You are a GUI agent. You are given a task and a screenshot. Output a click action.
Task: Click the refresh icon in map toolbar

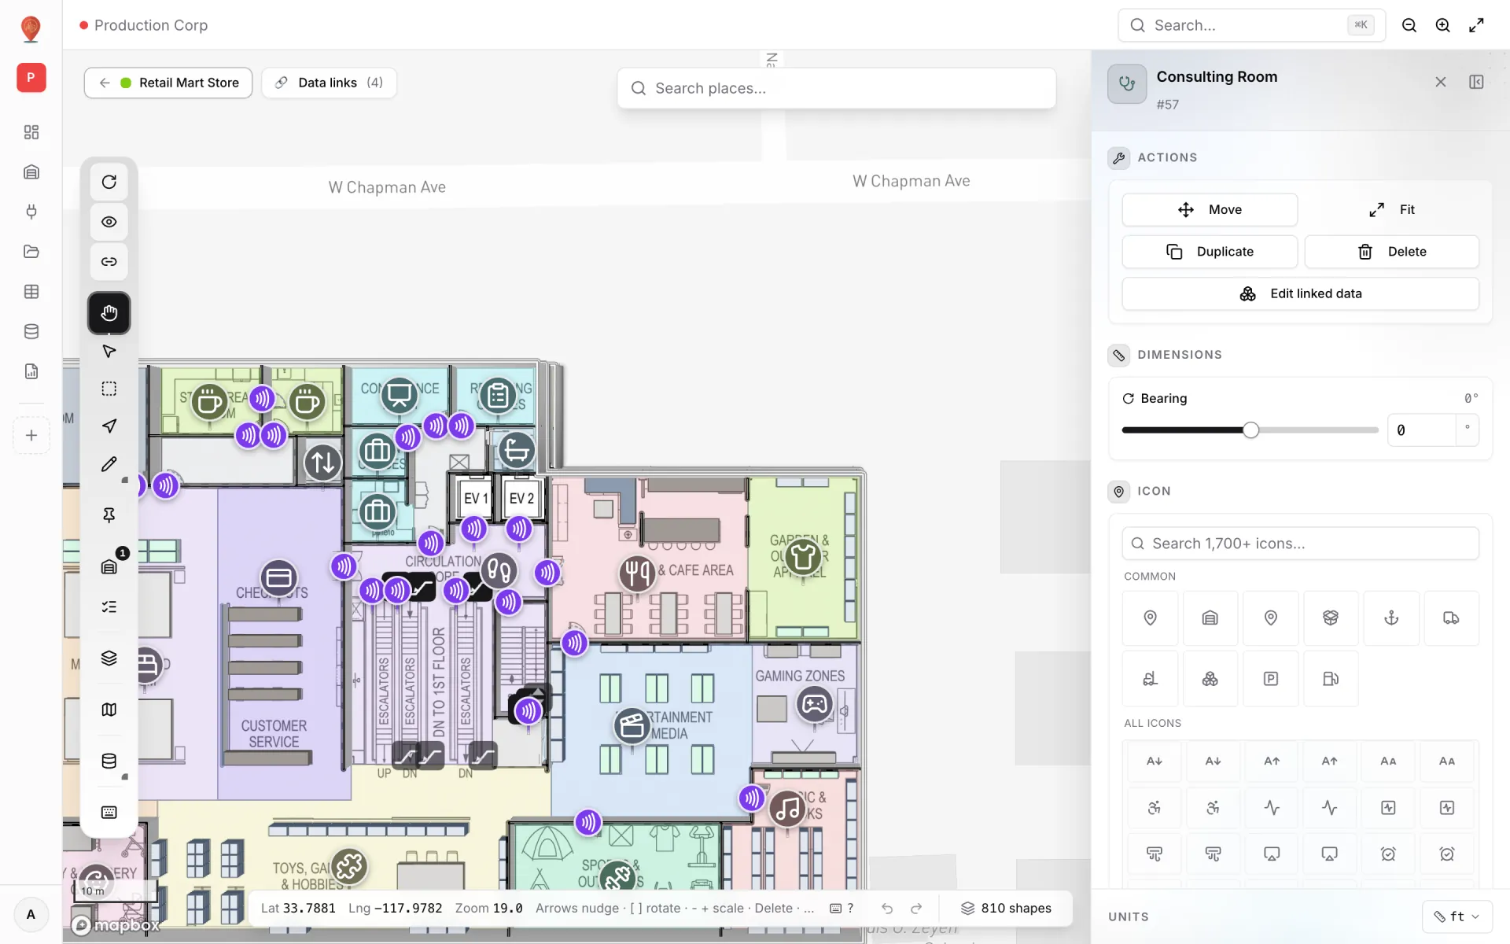coord(109,182)
